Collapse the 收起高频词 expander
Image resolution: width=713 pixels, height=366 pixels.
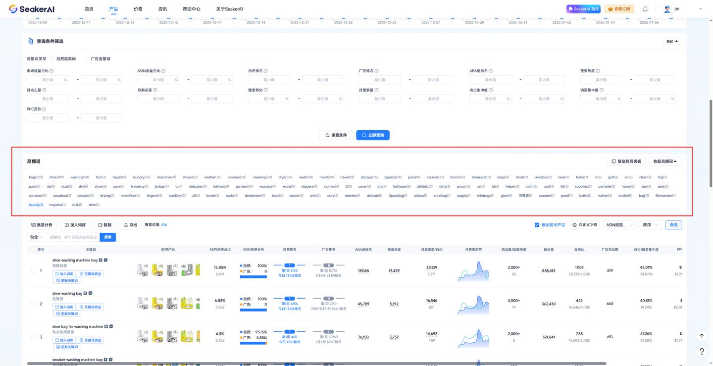coord(665,161)
